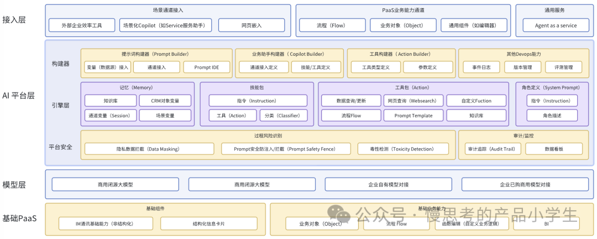Click the 接入层 row label
The width and height of the screenshot is (597, 239).
coord(14,20)
